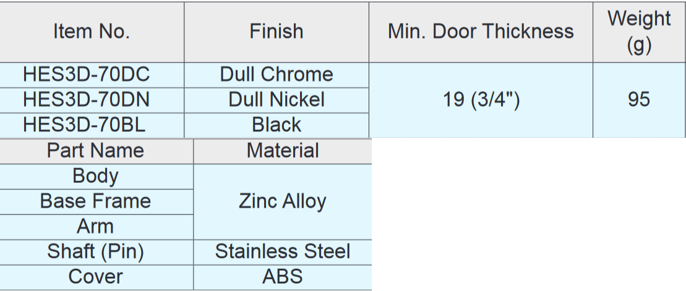Click the Stainless Steel material cell
The height and width of the screenshot is (291, 686).
tap(283, 252)
